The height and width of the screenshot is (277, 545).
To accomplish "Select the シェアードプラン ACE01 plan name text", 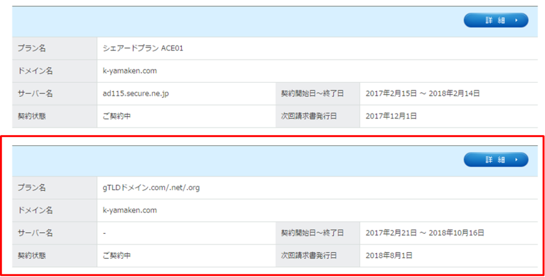I will click(x=143, y=48).
